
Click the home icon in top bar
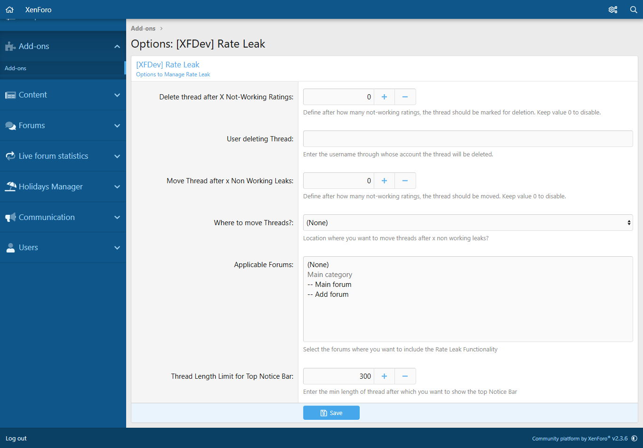pyautogui.click(x=9, y=9)
